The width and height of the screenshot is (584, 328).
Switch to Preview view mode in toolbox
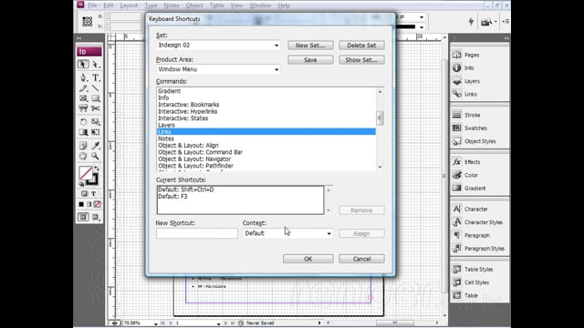[96, 217]
